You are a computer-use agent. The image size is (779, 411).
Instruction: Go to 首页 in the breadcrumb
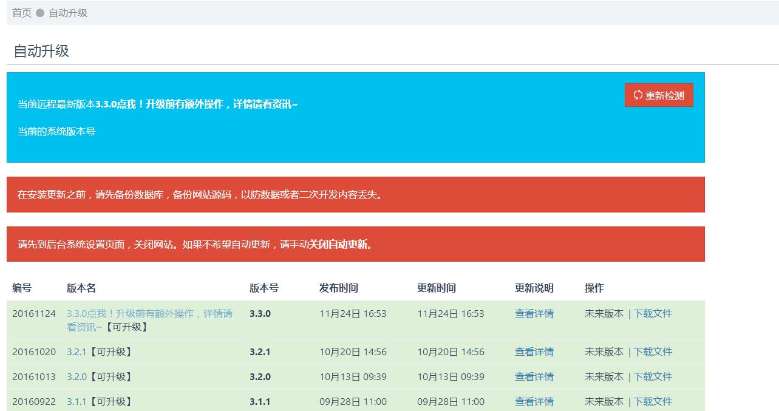22,13
